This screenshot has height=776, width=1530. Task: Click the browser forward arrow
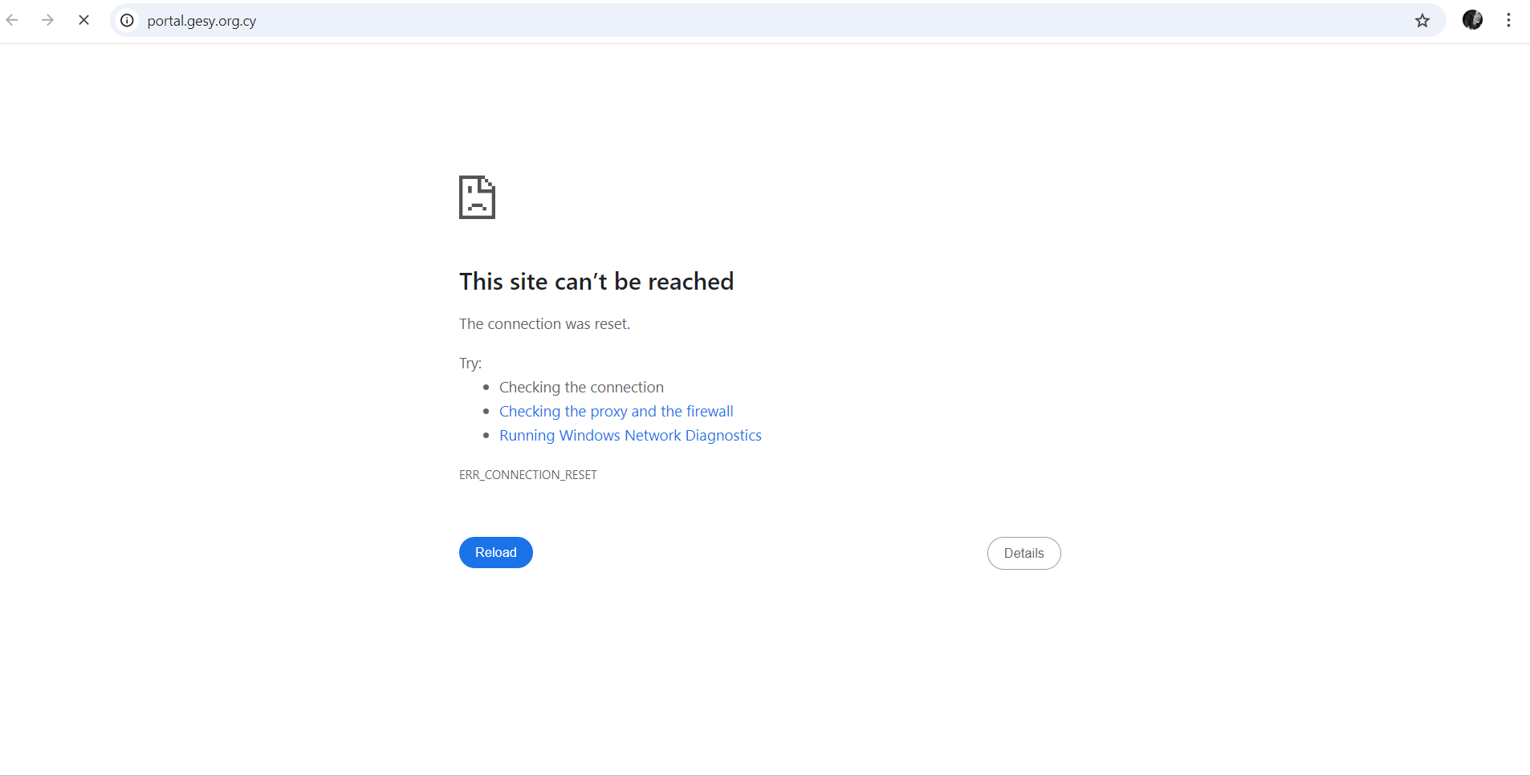47,20
